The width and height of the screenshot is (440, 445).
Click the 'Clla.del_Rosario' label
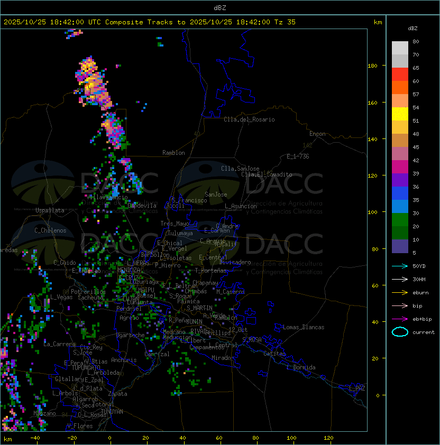(x=249, y=119)
